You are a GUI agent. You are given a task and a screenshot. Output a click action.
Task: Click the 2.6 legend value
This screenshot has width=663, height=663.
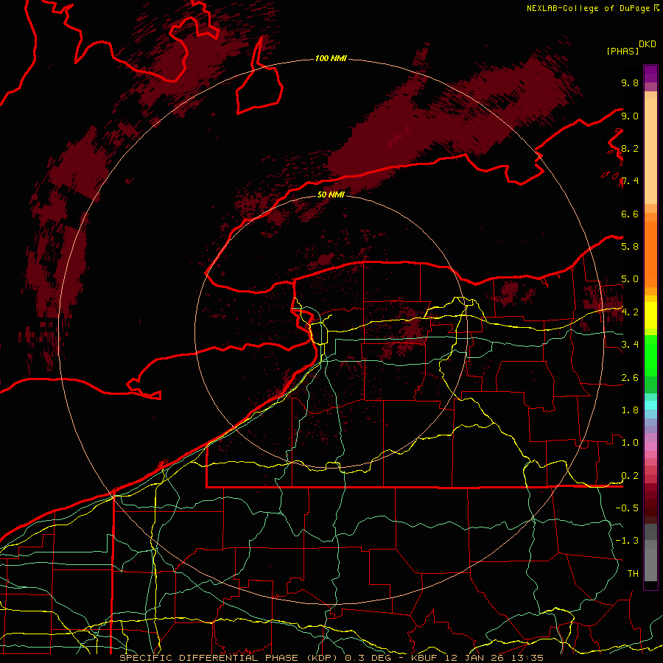(630, 378)
